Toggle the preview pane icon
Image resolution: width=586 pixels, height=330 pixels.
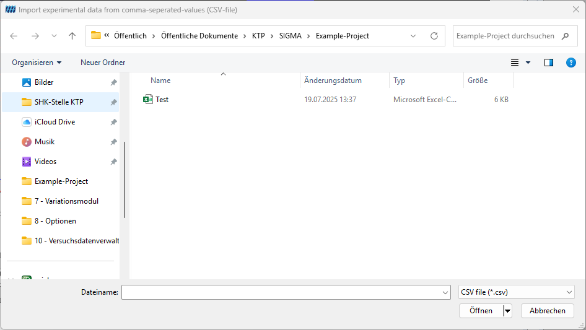549,63
